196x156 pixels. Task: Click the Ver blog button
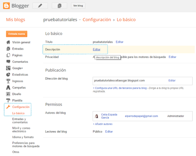click(78, 6)
